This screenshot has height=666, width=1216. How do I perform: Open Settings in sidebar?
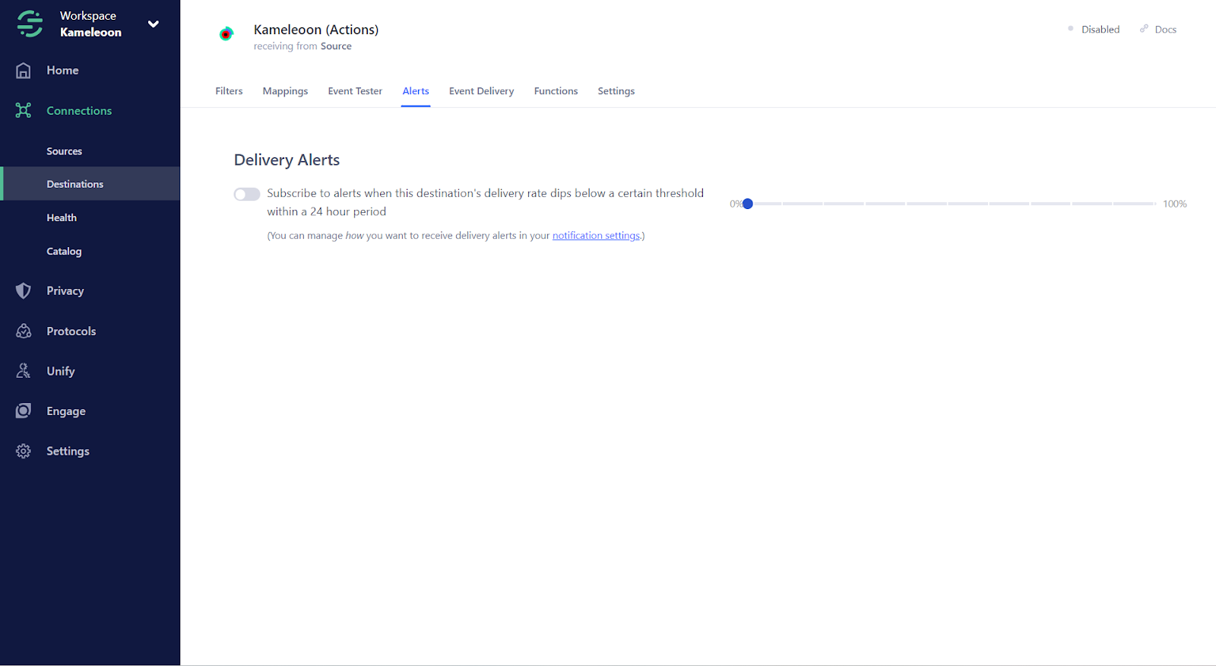coord(68,452)
